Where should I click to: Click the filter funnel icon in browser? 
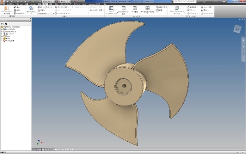[x=2, y=24]
